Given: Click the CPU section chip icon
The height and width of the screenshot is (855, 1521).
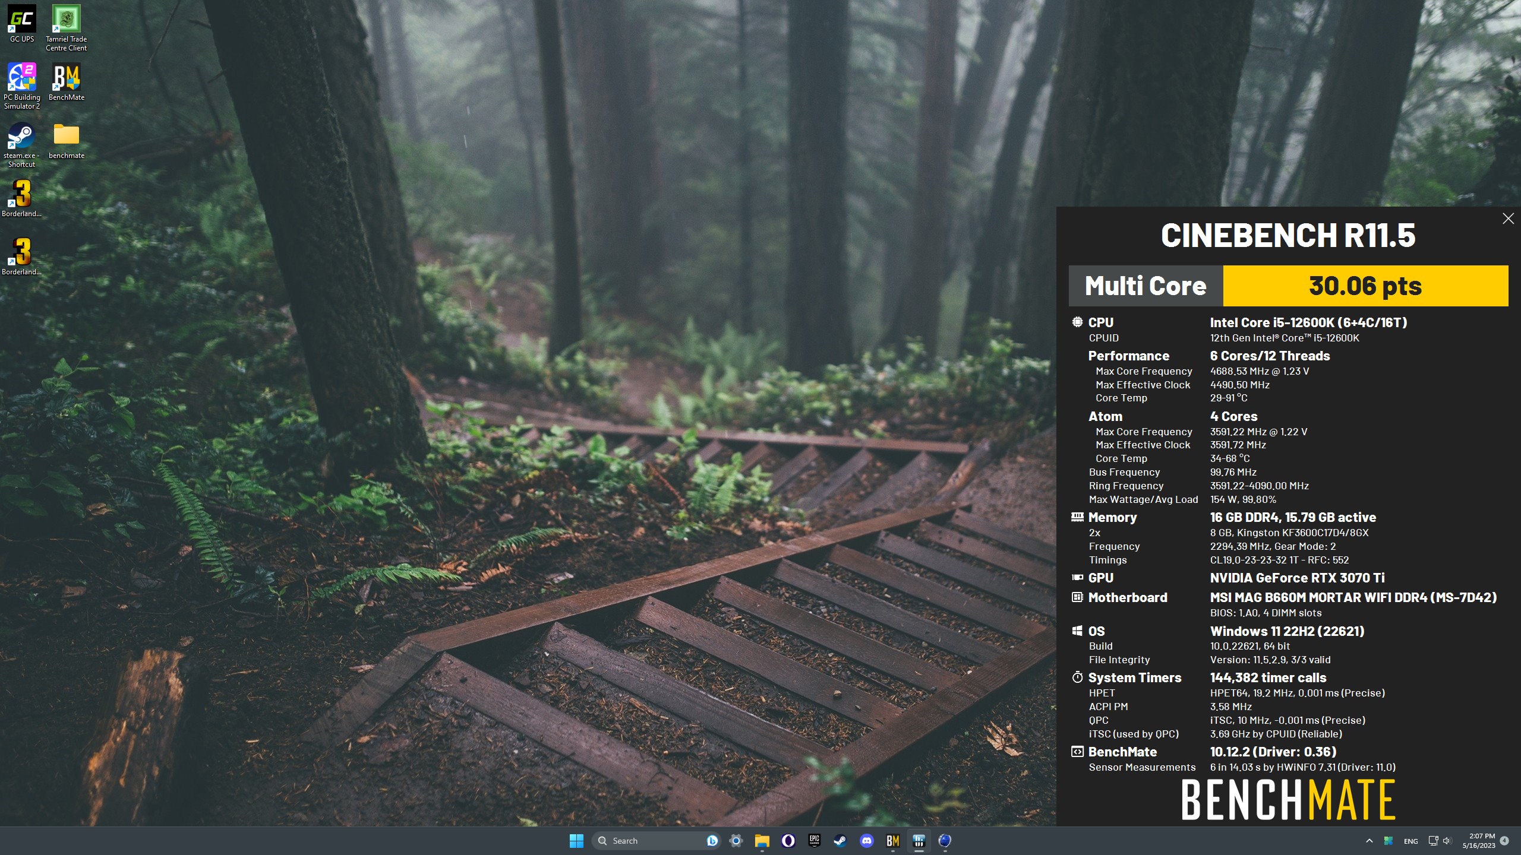Looking at the screenshot, I should (1077, 322).
